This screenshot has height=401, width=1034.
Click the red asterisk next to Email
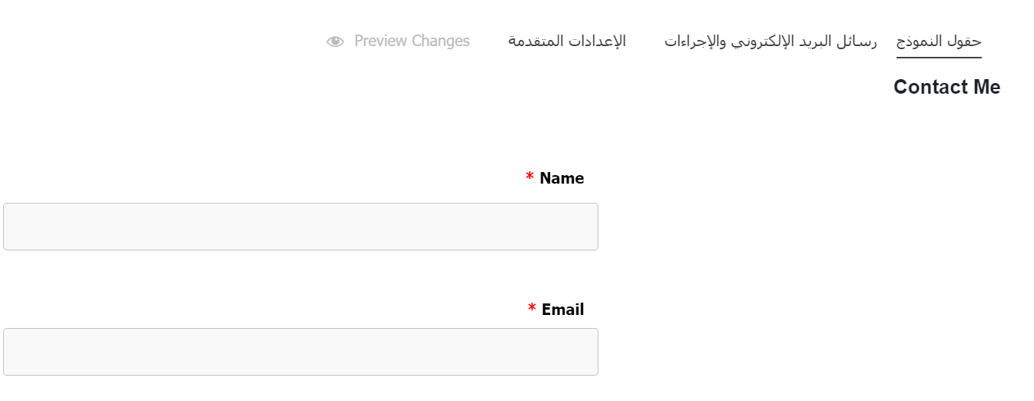tap(532, 310)
